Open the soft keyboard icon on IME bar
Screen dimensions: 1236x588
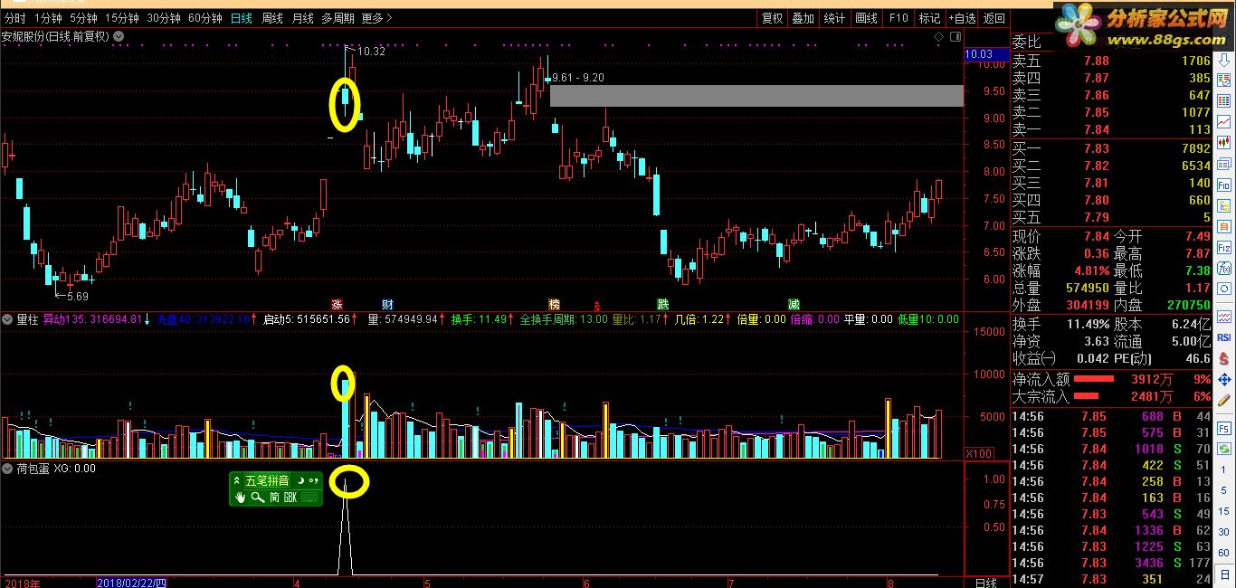pos(310,497)
